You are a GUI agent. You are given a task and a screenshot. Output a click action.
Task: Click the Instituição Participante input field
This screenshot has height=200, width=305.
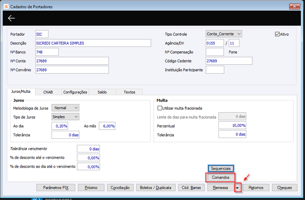pyautogui.click(x=215, y=70)
